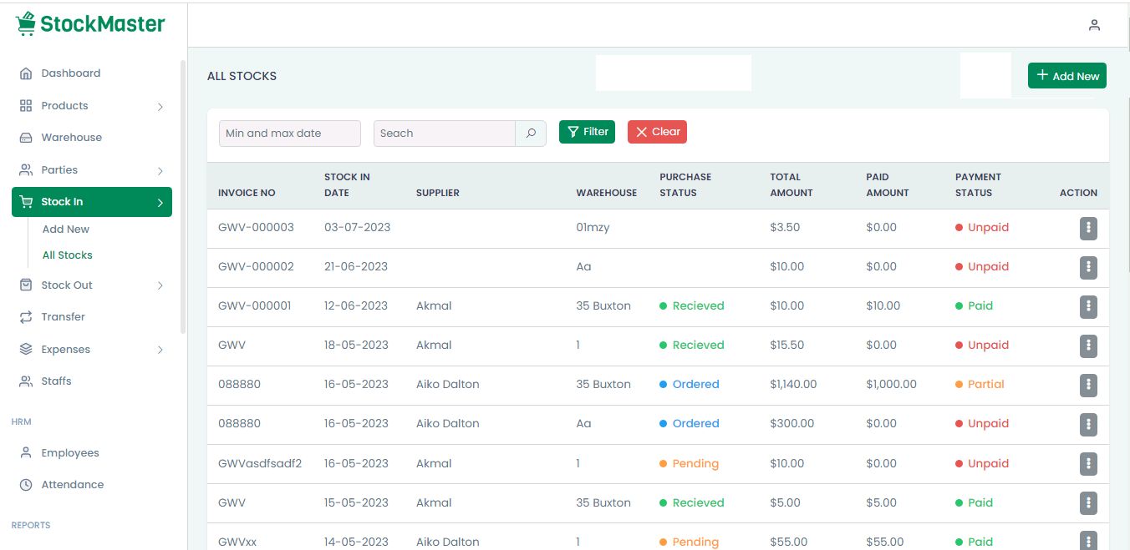Image resolution: width=1130 pixels, height=550 pixels.
Task: Expand the Products submenu
Action: tap(160, 107)
